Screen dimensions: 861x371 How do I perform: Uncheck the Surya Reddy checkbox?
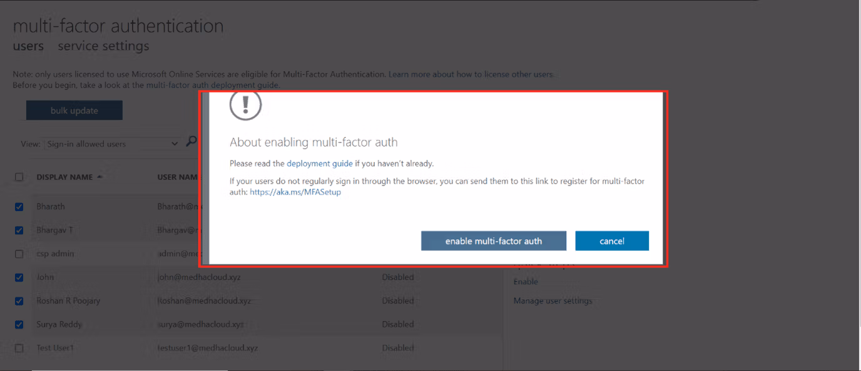pos(18,324)
